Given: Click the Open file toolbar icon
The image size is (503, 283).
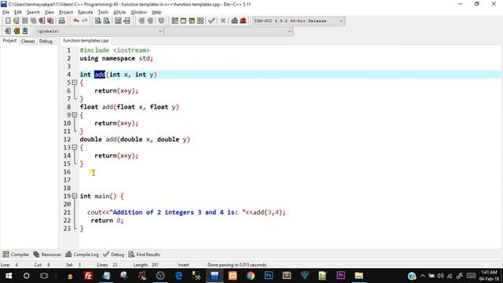Looking at the screenshot, I should (x=17, y=21).
